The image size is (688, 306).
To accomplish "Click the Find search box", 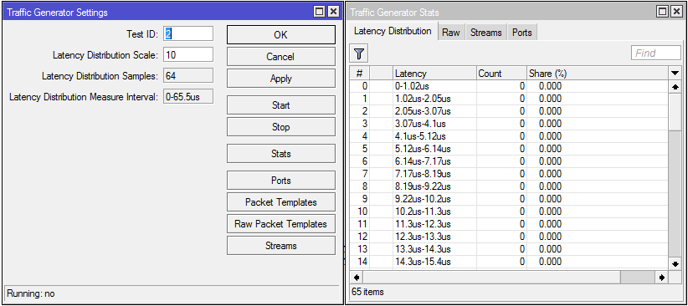I will [x=656, y=53].
